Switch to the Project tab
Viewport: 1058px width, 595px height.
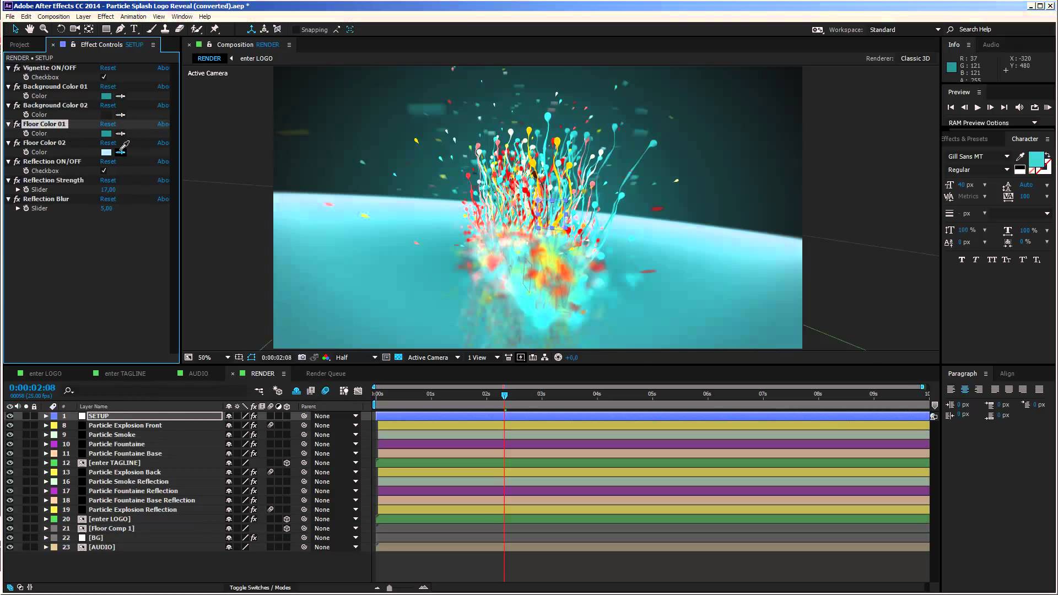click(19, 45)
